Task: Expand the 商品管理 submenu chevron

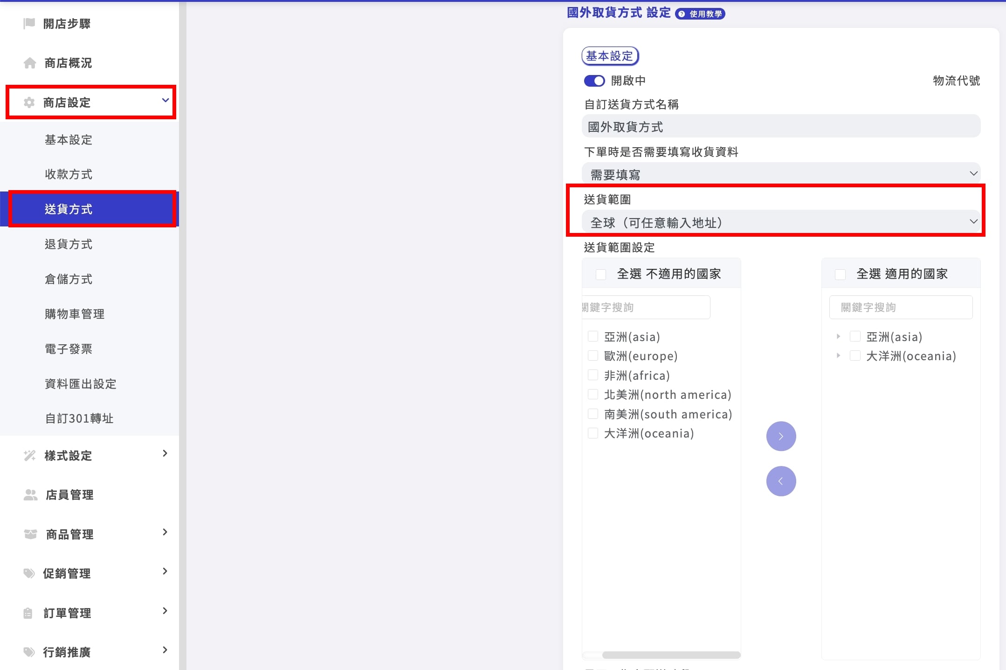Action: pos(165,532)
